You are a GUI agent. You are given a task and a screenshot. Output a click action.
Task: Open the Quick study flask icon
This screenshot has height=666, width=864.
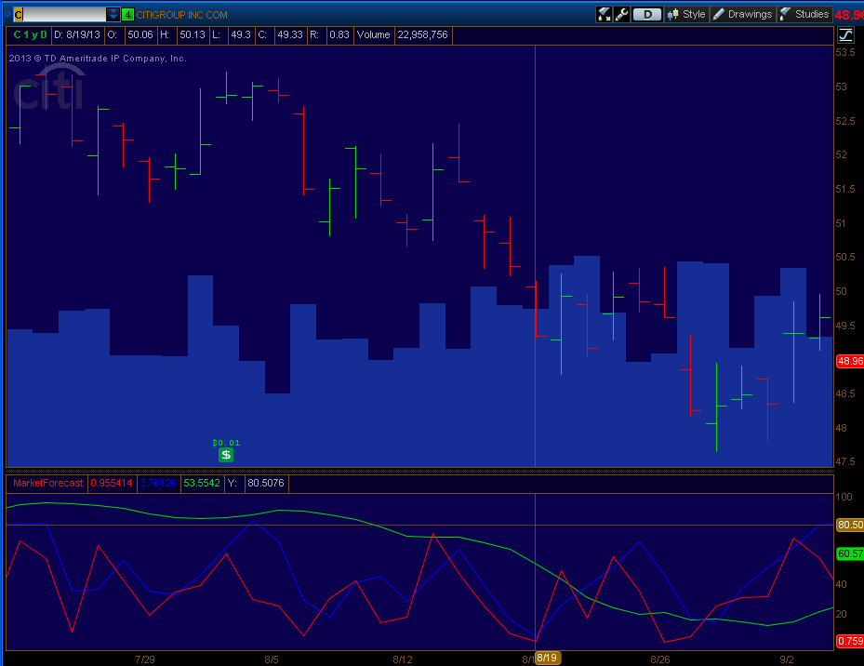point(604,14)
